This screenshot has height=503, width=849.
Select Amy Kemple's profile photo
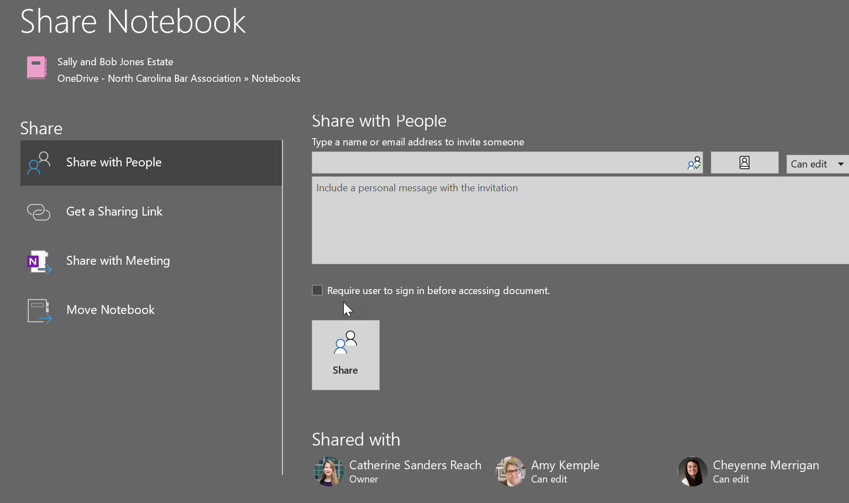tap(511, 471)
